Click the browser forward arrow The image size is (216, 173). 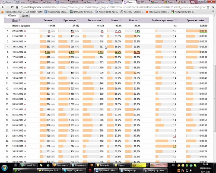tap(7, 7)
